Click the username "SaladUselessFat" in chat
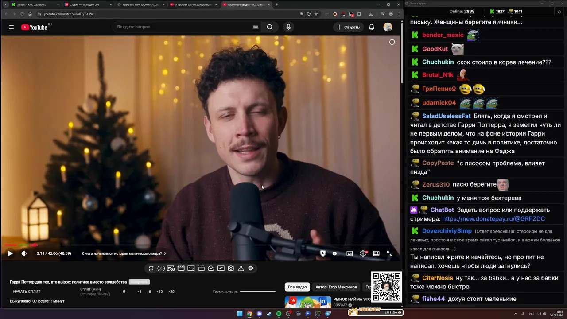The width and height of the screenshot is (567, 319). click(447, 116)
